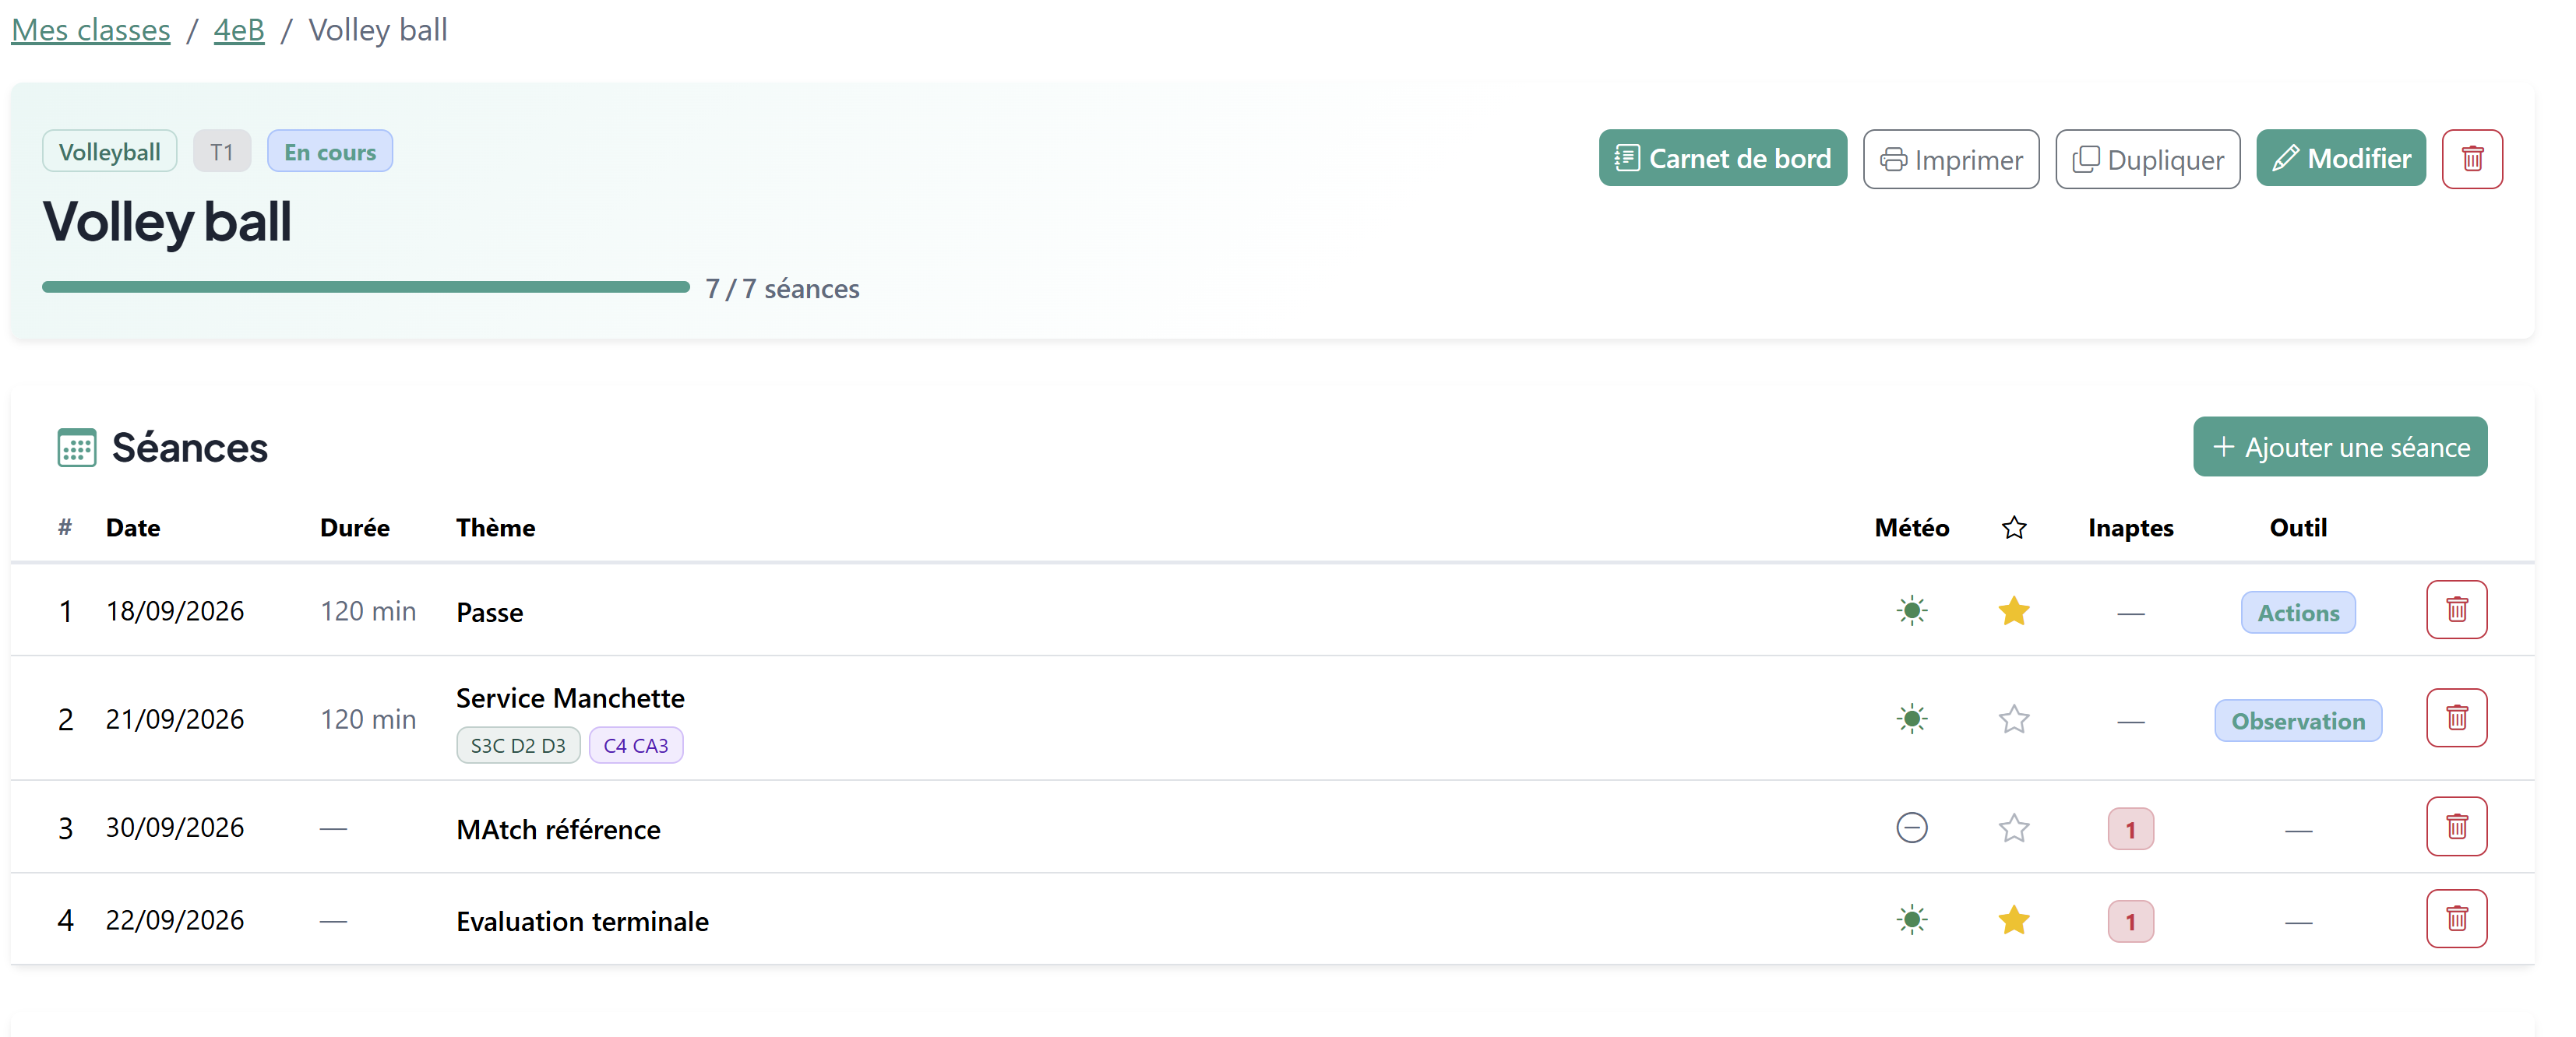This screenshot has height=1037, width=2576.
Task: Click the date 30/09/2026
Action: tap(175, 828)
